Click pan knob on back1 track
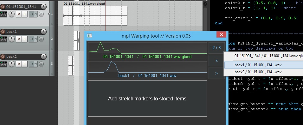The height and width of the screenshot is (125, 303). (12, 39)
